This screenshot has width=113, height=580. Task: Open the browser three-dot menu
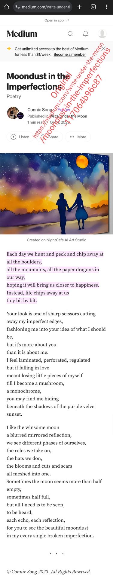coord(106,7)
